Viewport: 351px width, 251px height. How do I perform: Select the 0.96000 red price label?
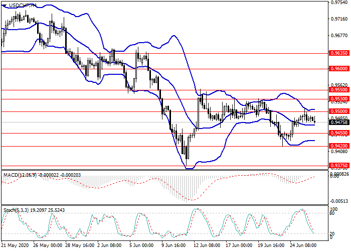[x=338, y=69]
